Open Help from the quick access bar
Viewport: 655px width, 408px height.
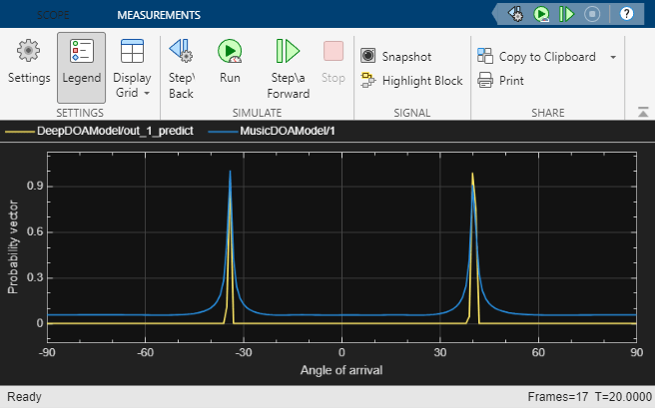pyautogui.click(x=626, y=14)
